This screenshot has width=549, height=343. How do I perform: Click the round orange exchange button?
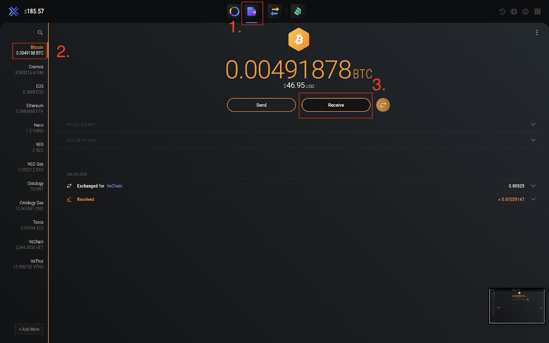point(383,105)
